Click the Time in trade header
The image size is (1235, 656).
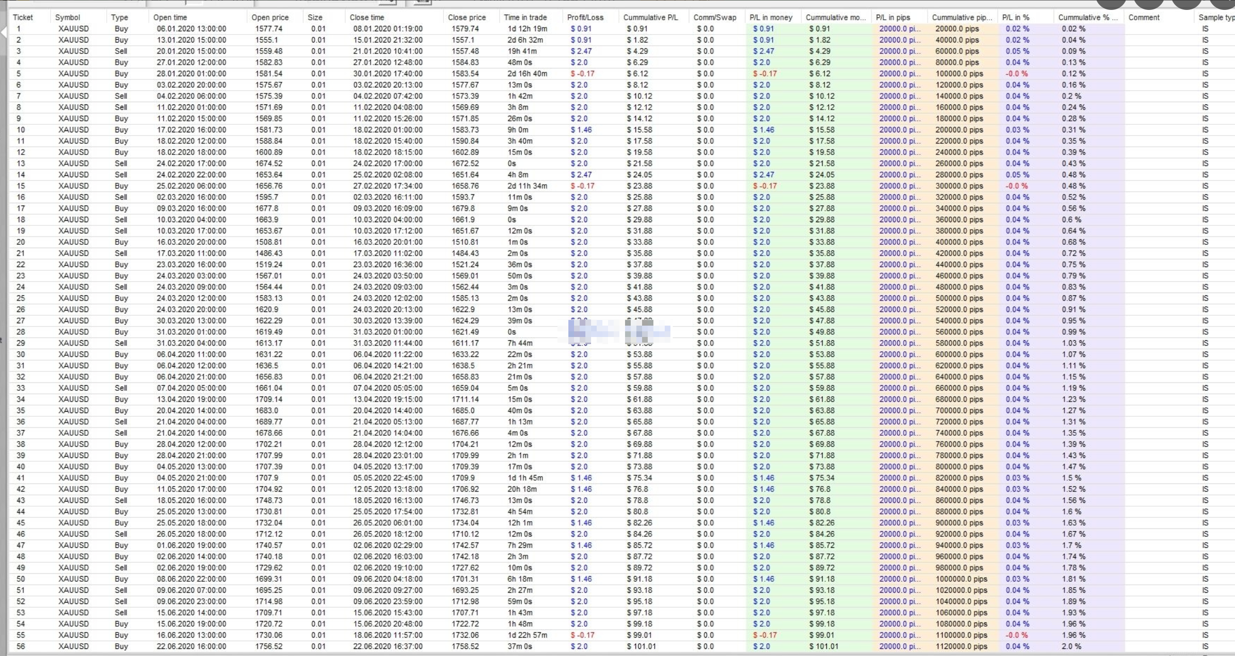click(525, 17)
